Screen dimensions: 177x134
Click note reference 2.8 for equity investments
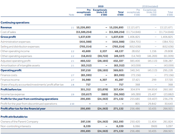click(72, 85)
